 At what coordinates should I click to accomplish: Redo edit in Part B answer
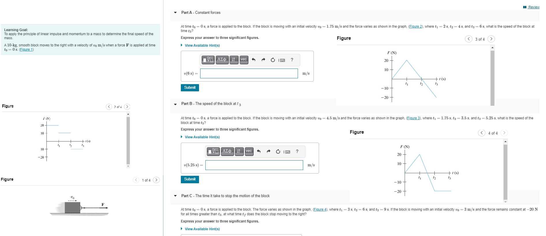click(268, 151)
